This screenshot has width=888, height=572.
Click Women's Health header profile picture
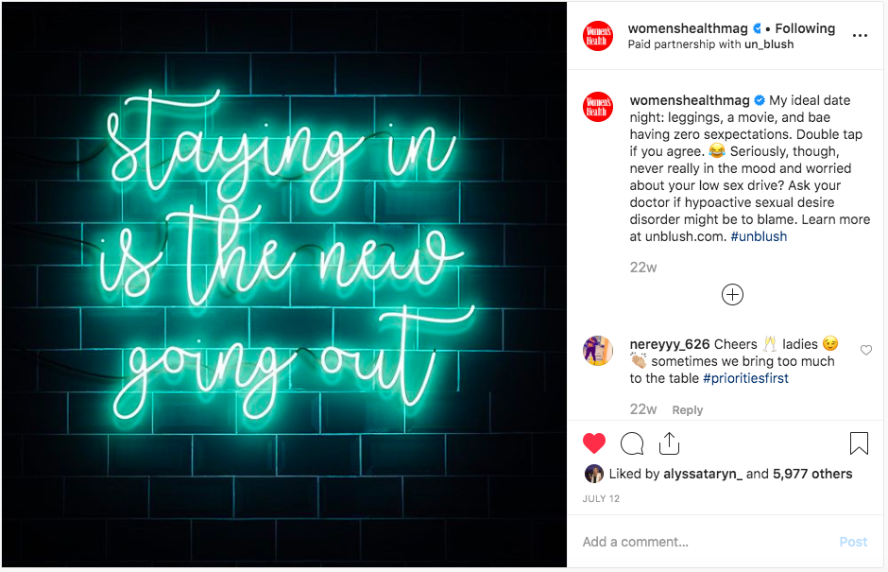pyautogui.click(x=598, y=36)
